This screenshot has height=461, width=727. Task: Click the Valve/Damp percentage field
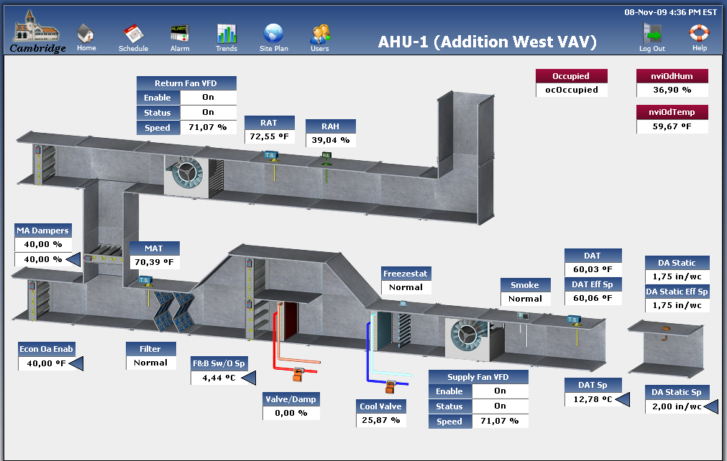291,414
